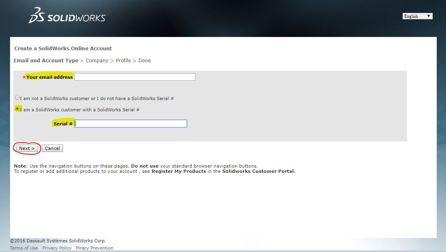Click the 'Solidworks Customer Portal.' text

[x=259, y=171]
